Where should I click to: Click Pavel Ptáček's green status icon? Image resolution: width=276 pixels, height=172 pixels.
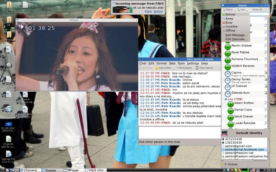click(228, 54)
